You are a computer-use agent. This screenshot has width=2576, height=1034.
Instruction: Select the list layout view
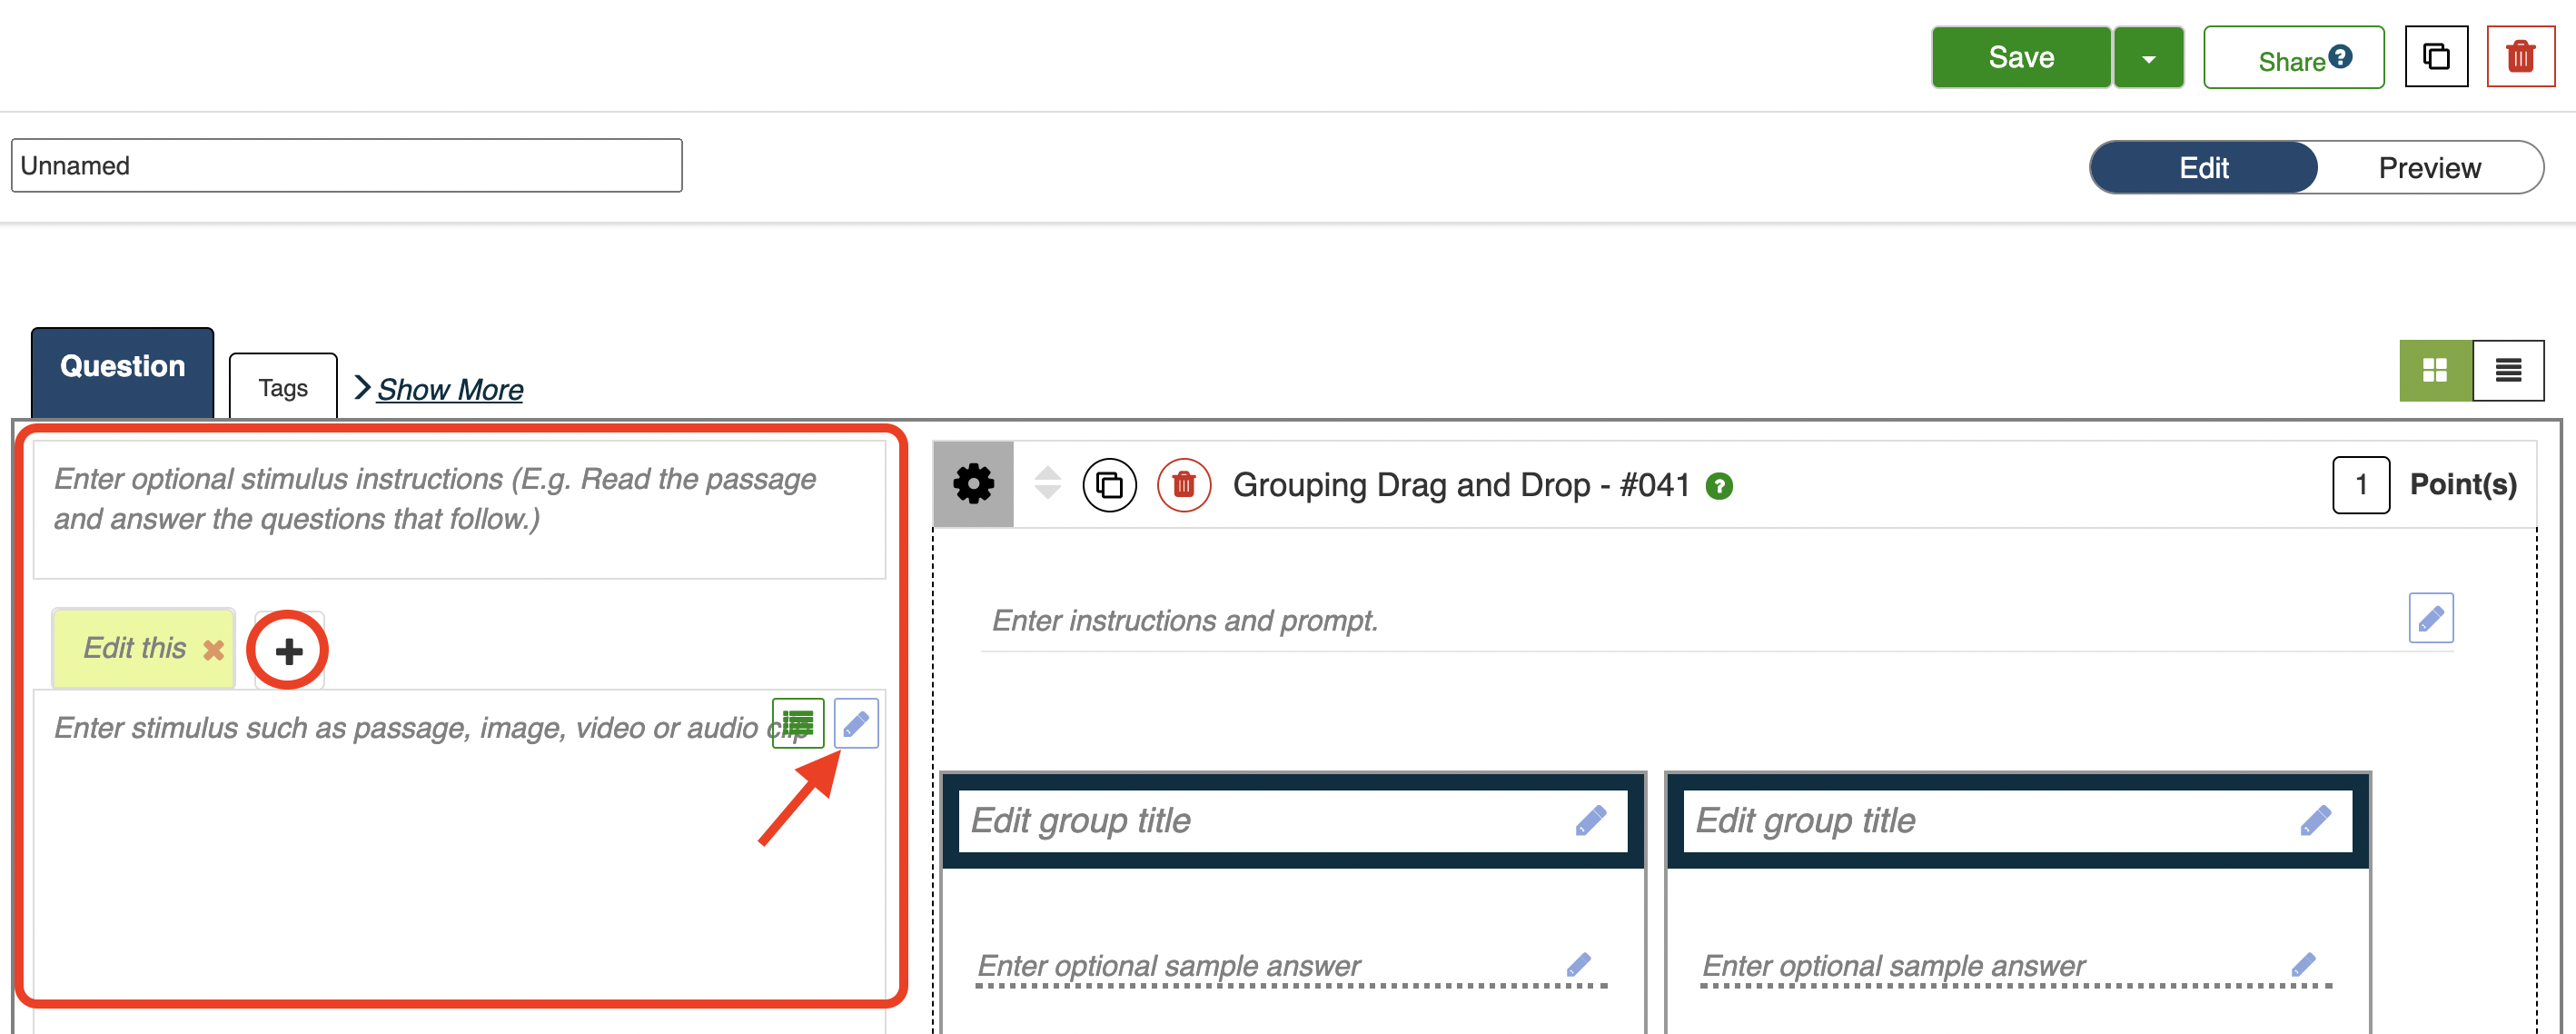click(x=2507, y=371)
